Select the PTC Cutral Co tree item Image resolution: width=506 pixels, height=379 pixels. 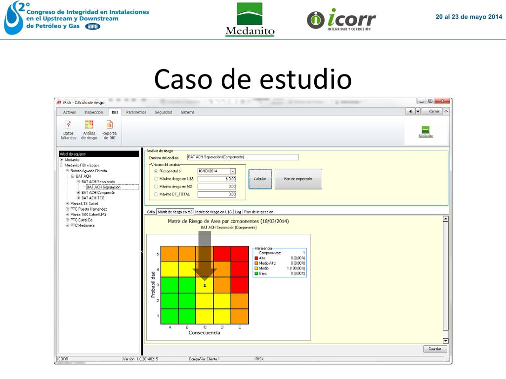click(x=82, y=220)
